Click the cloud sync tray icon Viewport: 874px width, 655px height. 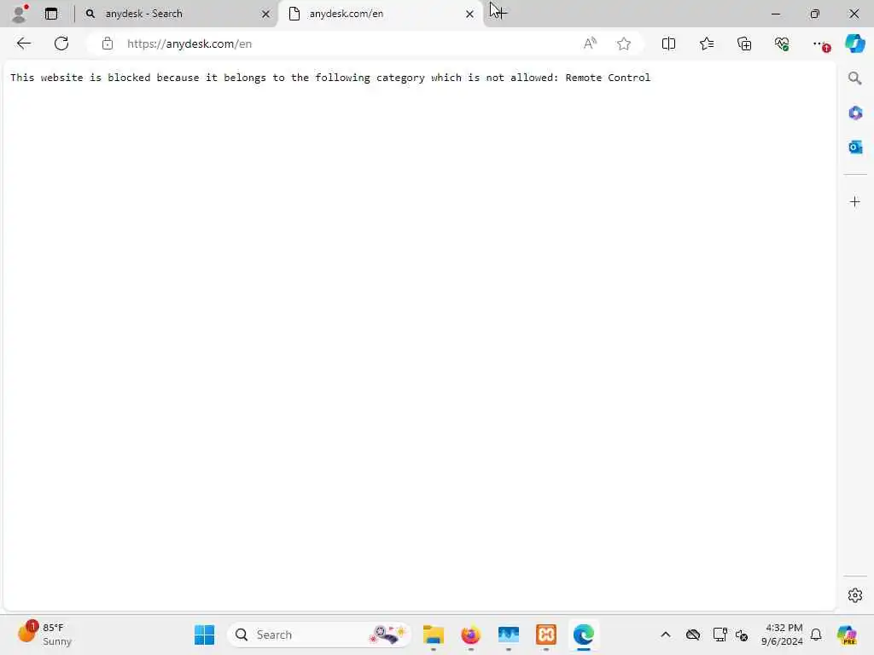(x=693, y=635)
